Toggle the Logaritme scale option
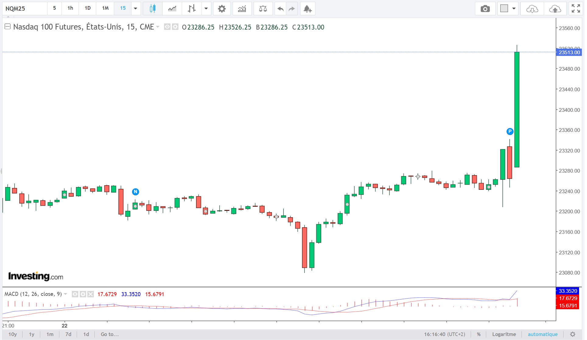This screenshot has width=587, height=340. [504, 334]
